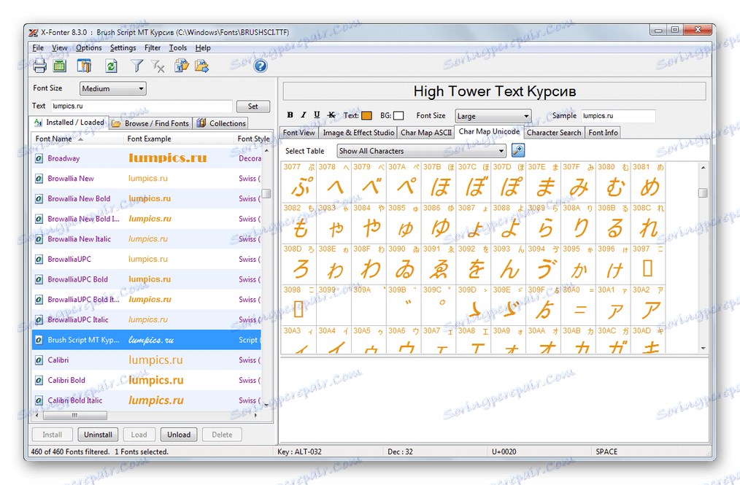Open the Options menu

tap(89, 47)
